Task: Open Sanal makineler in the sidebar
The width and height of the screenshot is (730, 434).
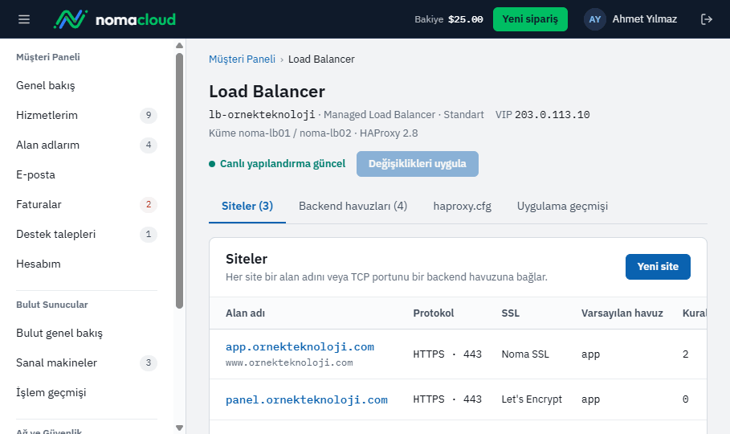Action: coord(87,362)
